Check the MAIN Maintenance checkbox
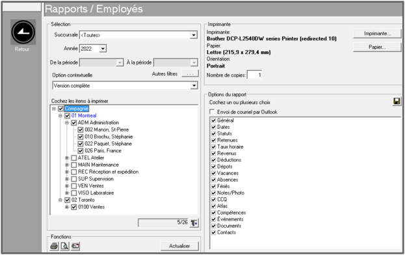Screen dimensions: 405x255 74,165
